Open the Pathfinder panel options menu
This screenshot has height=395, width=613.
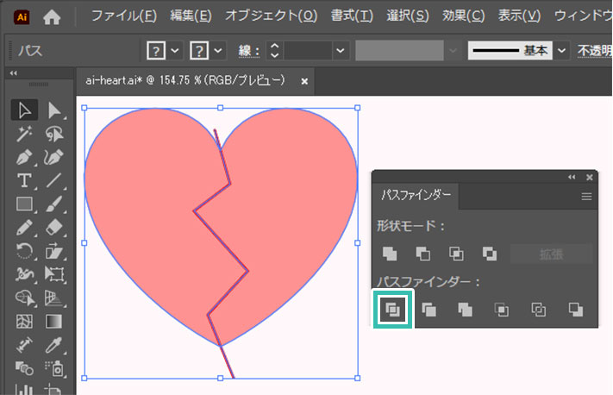coord(587,196)
